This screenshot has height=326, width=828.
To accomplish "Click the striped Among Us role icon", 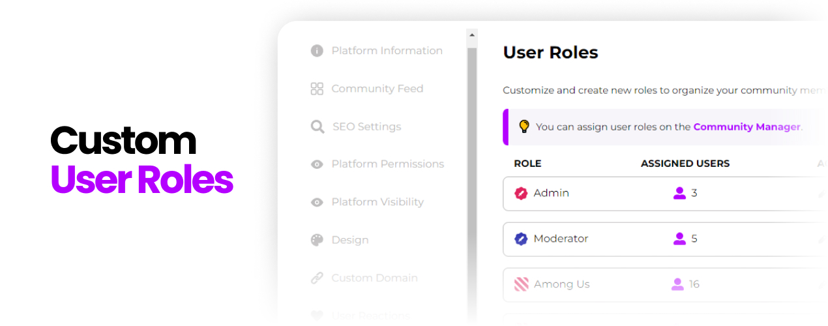I will click(521, 284).
